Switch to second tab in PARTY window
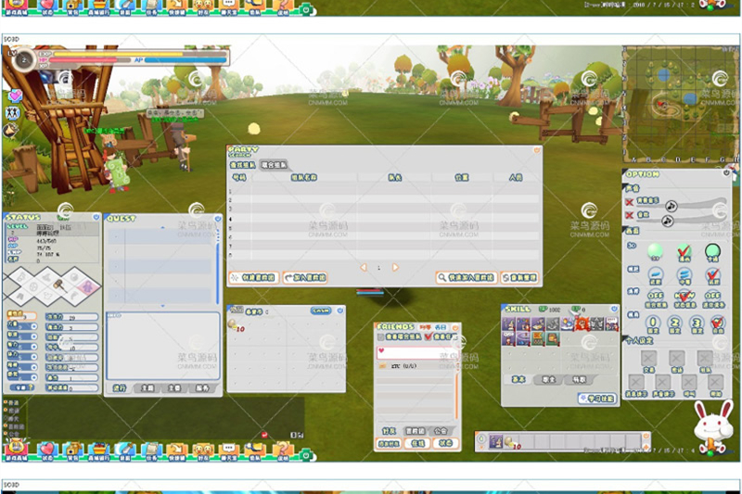Viewport: 742px width, 494px height. [275, 165]
